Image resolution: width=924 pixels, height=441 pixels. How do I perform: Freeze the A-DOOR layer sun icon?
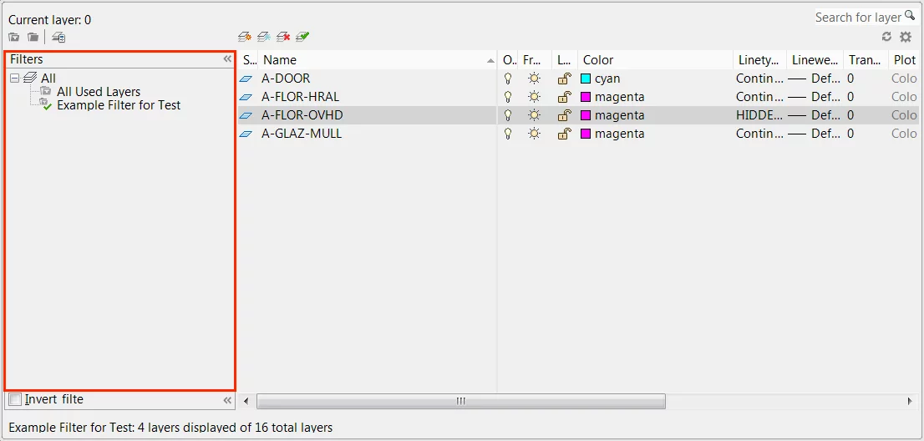pos(534,79)
